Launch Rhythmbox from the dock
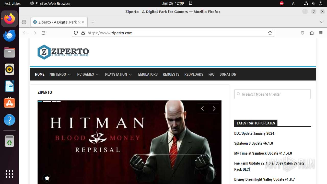327x184 pixels. tap(9, 69)
